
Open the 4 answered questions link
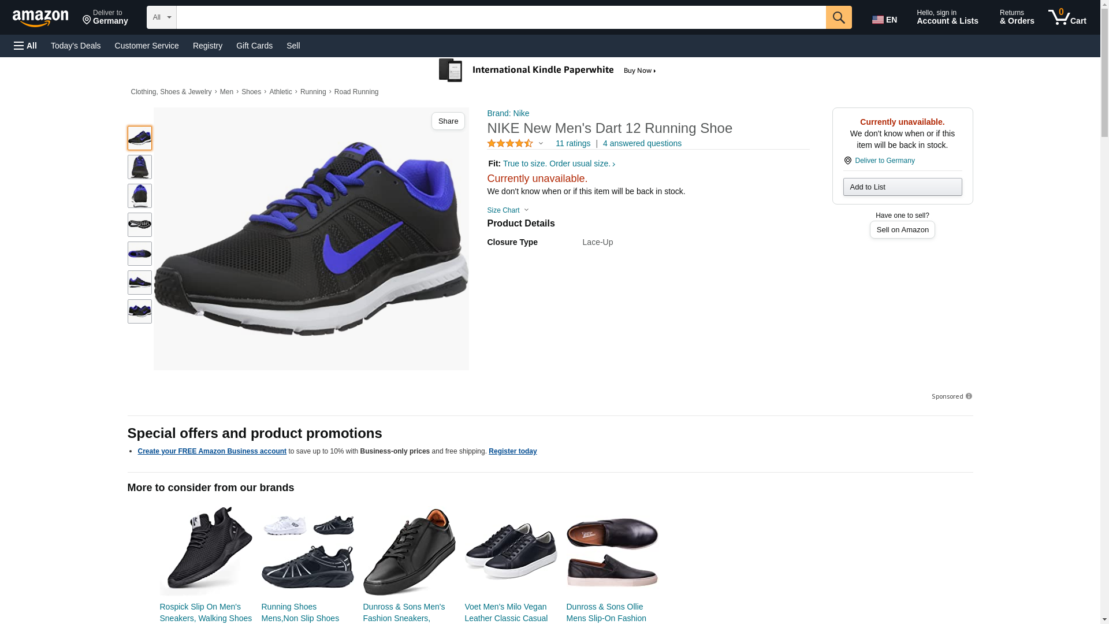(642, 143)
